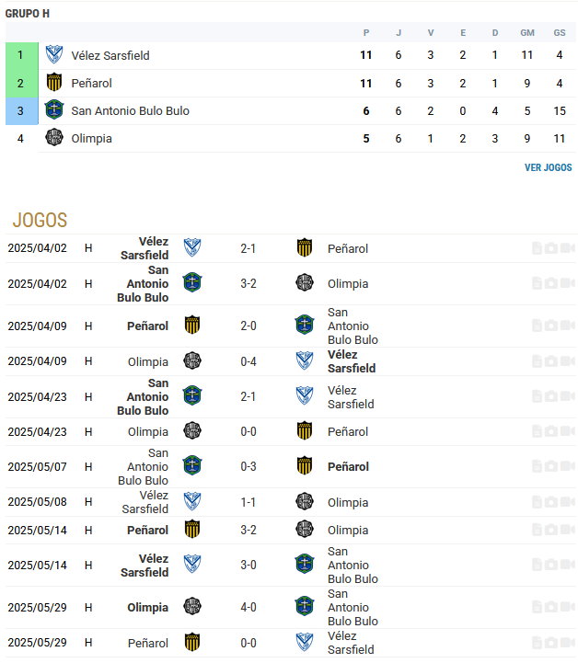Open video icon for Peñarol 0-0 Vélez on 2025/05/29
This screenshot has height=663, width=578.
pyautogui.click(x=568, y=643)
